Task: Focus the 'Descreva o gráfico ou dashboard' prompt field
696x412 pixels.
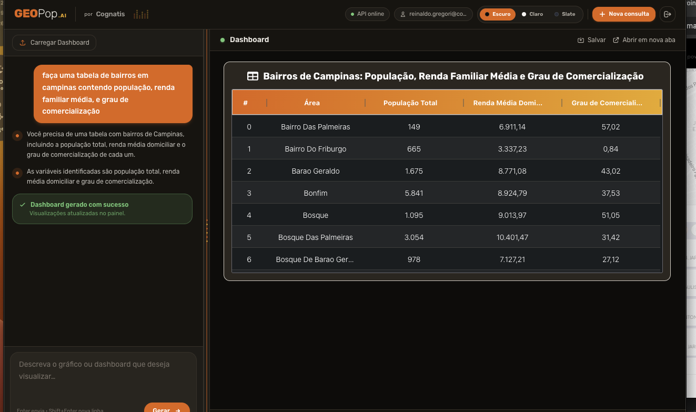Action: point(103,377)
